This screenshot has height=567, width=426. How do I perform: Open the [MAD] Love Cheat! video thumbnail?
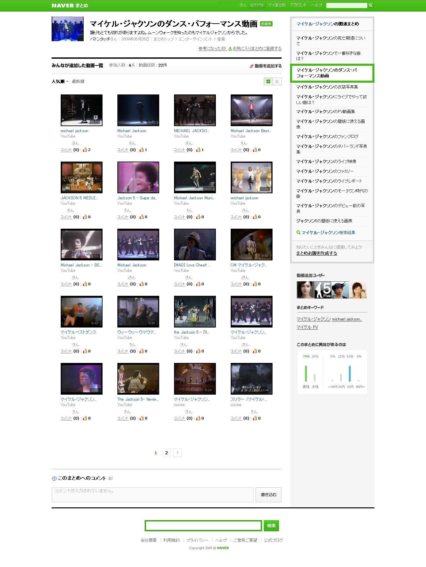tap(195, 245)
